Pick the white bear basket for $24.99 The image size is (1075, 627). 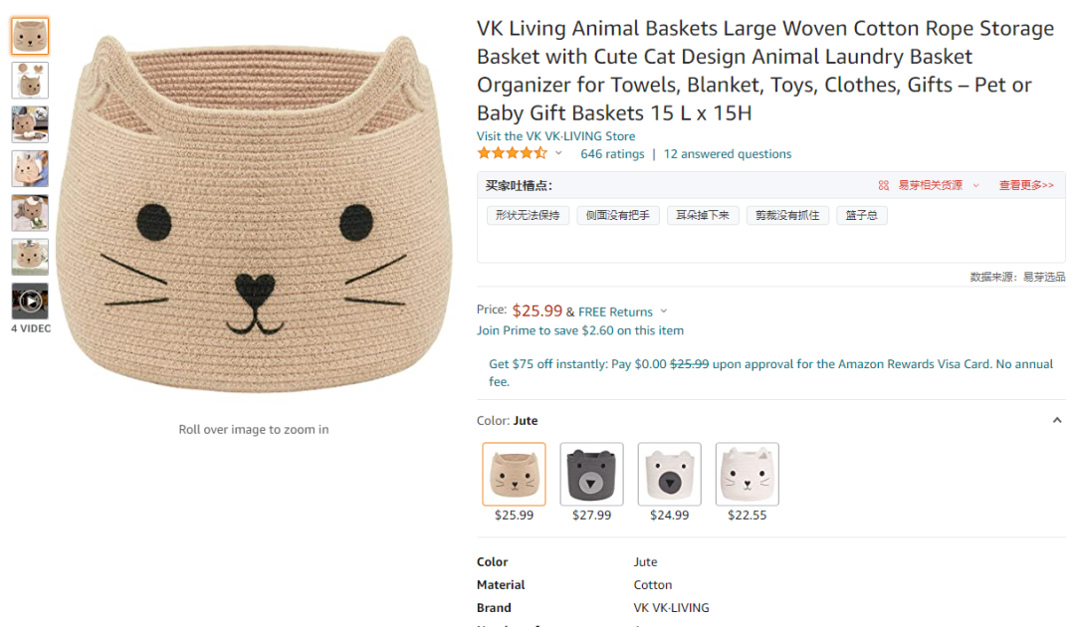[x=669, y=474]
